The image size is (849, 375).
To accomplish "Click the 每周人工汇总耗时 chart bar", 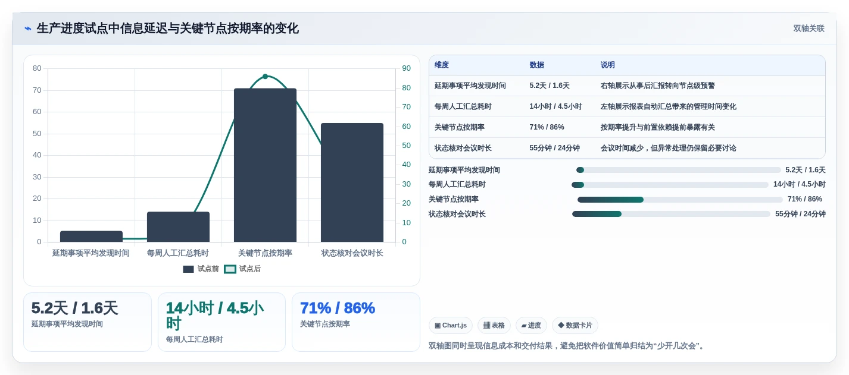I will point(178,227).
